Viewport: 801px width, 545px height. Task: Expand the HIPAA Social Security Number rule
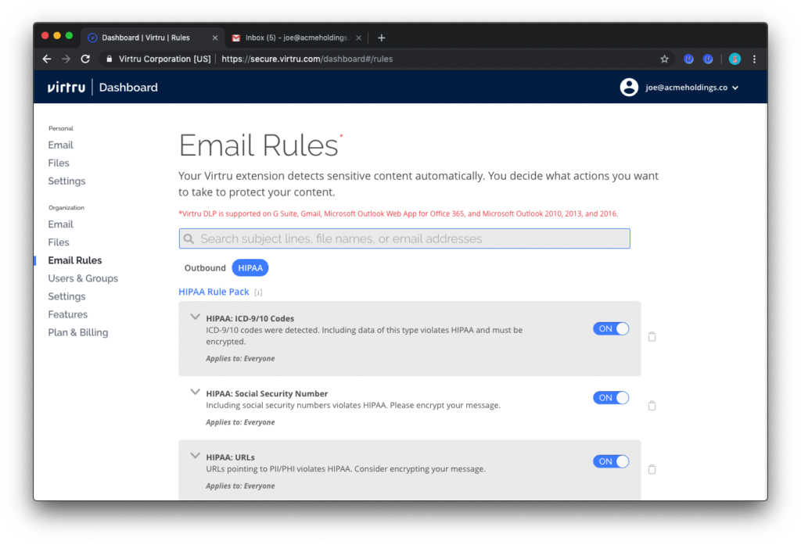[195, 393]
